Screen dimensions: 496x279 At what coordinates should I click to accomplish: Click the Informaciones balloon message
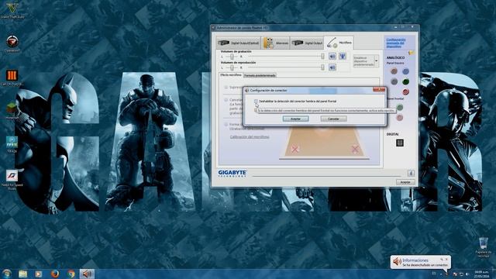click(x=425, y=265)
